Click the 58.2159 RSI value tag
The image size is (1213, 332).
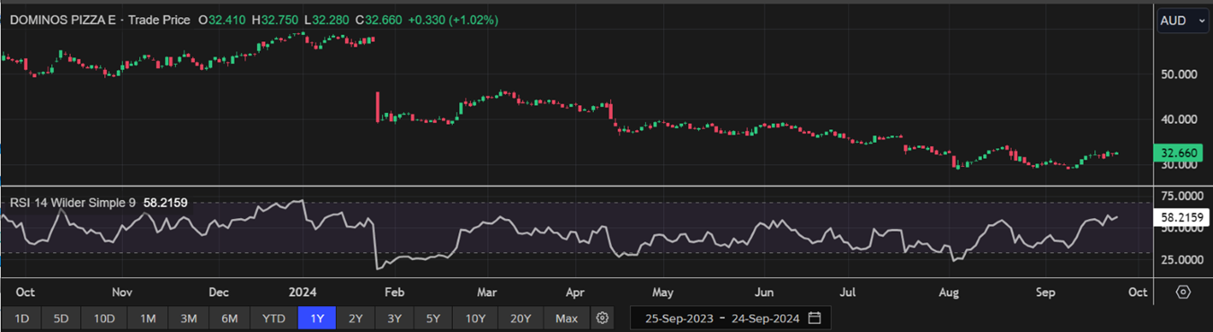(1182, 217)
